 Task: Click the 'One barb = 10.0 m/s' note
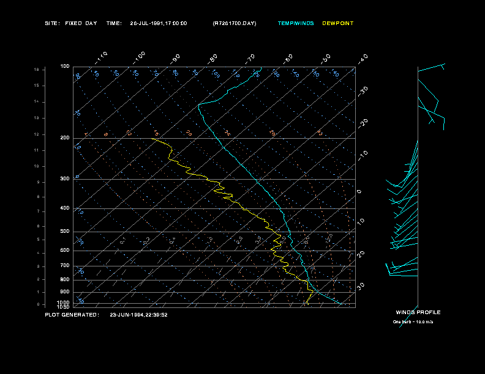pos(413,322)
